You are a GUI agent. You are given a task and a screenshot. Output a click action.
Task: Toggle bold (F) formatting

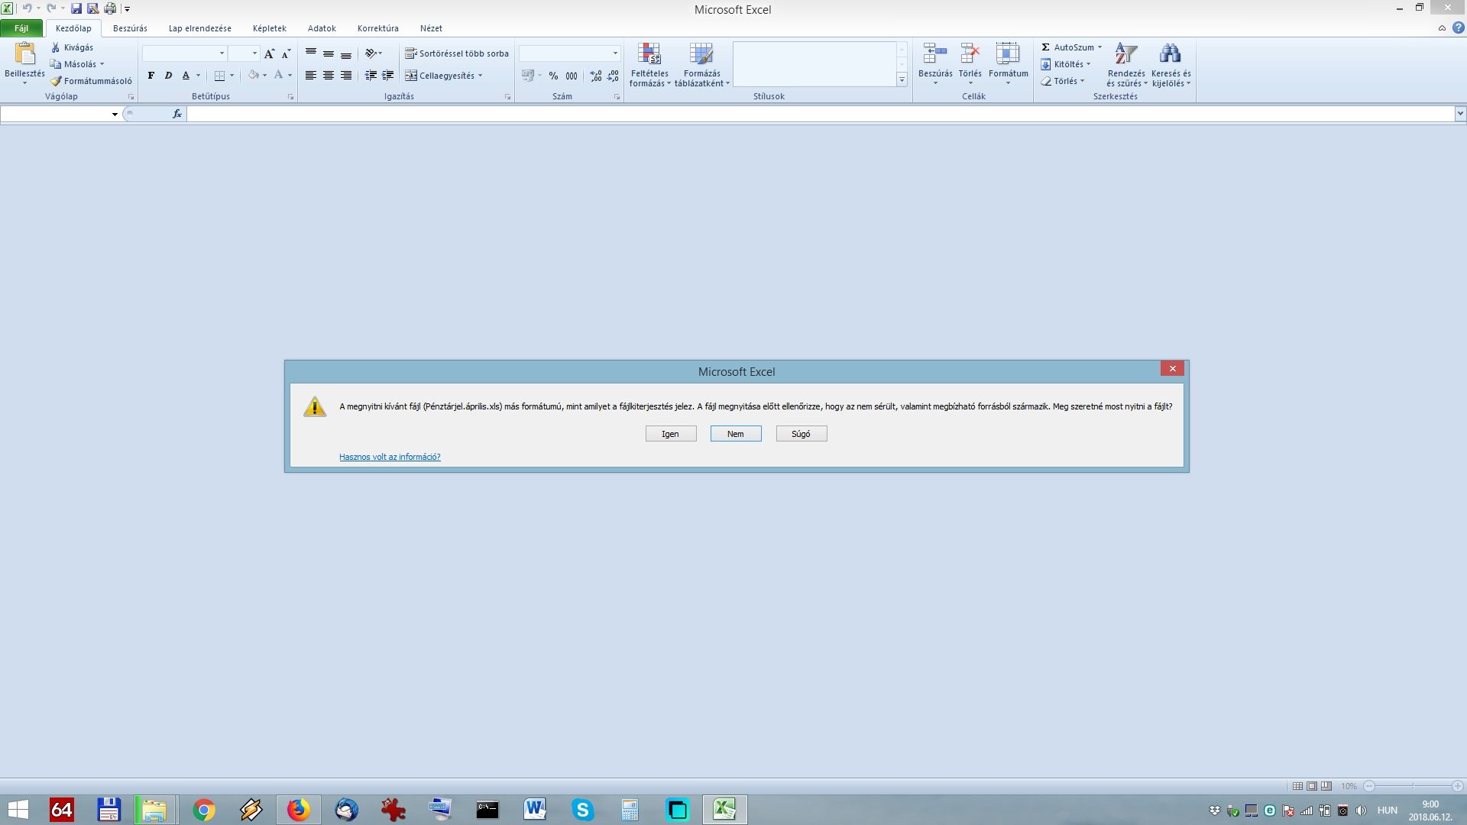(x=151, y=76)
